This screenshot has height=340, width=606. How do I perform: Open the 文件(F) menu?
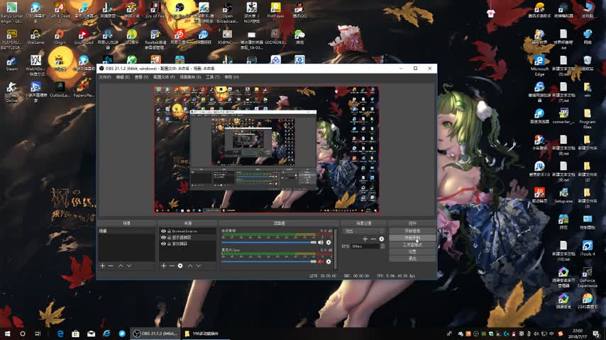pyautogui.click(x=105, y=76)
